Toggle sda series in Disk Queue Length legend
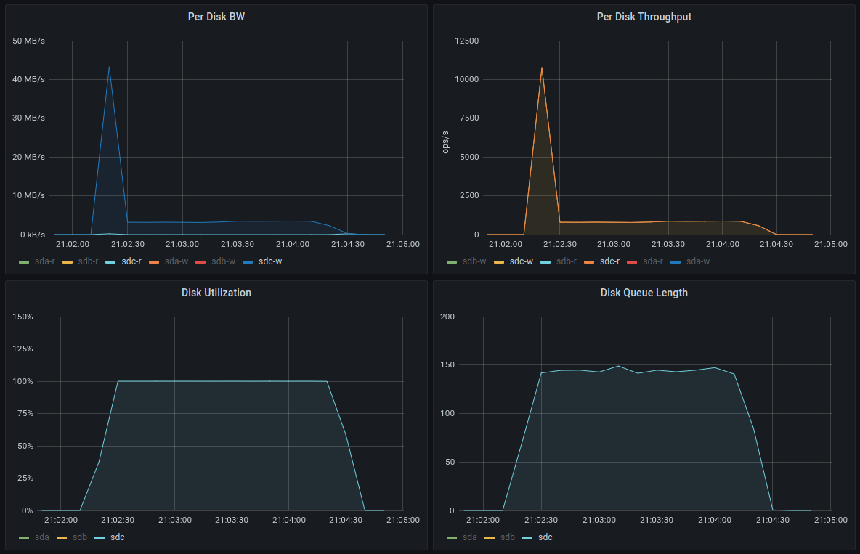 tap(470, 537)
